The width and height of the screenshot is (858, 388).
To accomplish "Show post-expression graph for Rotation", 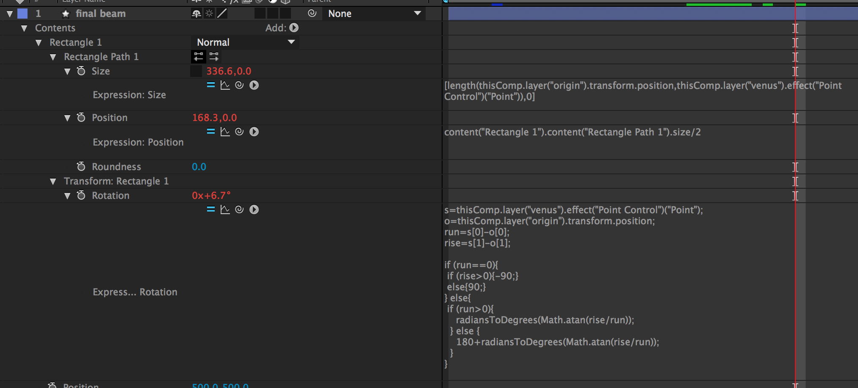I will [x=225, y=209].
